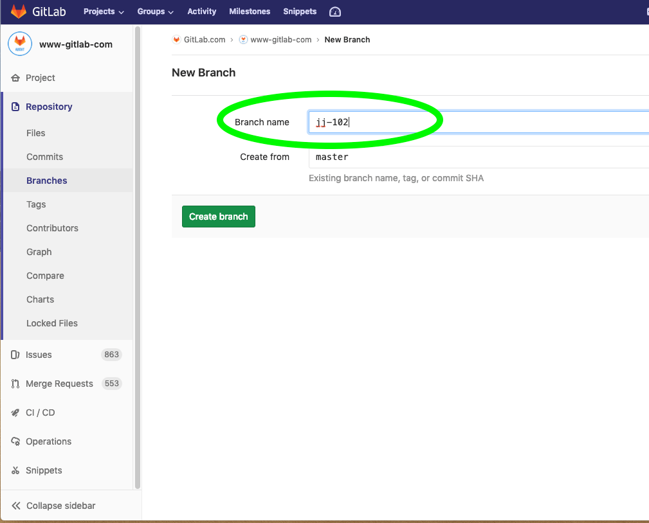Viewport: 649px width, 523px height.
Task: Open the GitLab.com breadcrumb link
Action: tap(205, 40)
